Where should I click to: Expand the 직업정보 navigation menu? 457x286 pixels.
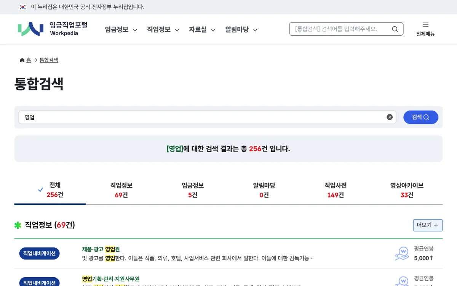point(163,30)
